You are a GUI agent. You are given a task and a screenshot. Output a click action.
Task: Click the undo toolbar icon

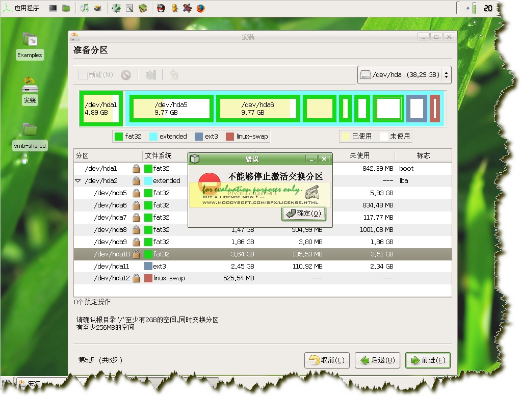[174, 75]
